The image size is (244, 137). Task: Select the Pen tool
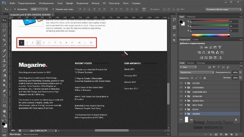(x=4, y=91)
